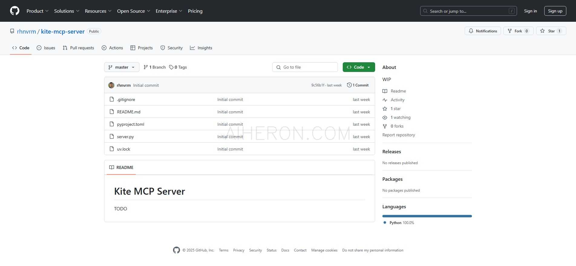This screenshot has width=576, height=266.
Task: Click the GitHub logo in the header
Action: 15,11
